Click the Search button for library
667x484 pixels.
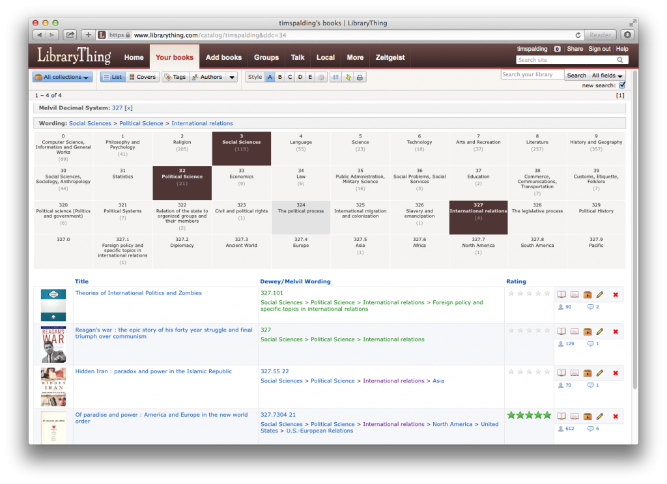pyautogui.click(x=576, y=76)
